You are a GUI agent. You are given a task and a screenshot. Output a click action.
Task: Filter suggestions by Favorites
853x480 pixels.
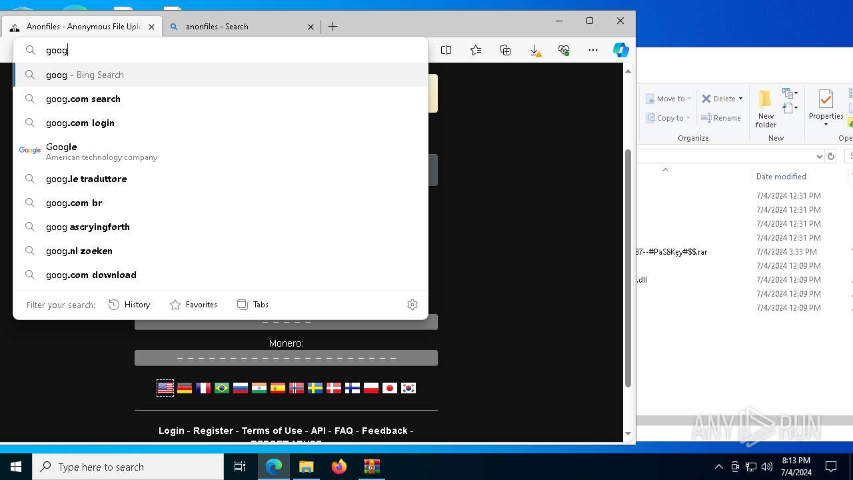(x=193, y=305)
